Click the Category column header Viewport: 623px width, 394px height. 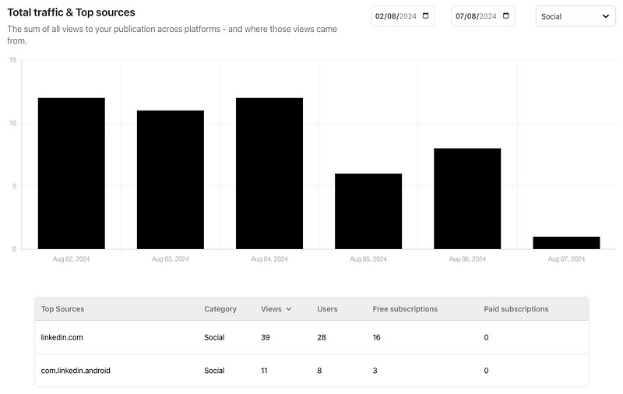(220, 309)
